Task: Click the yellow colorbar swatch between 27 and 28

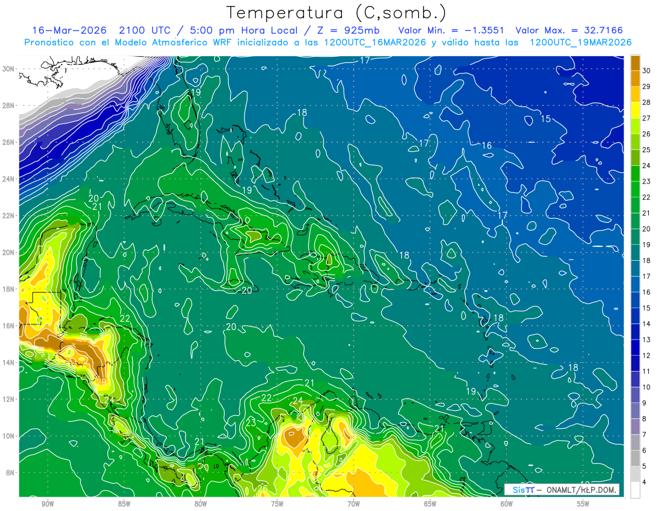Action: point(635,110)
